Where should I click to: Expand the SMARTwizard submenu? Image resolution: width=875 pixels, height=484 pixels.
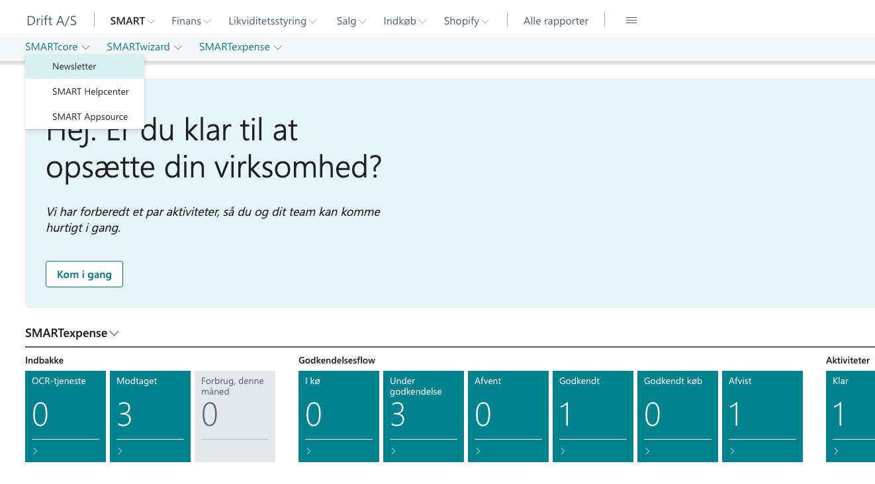pos(144,47)
